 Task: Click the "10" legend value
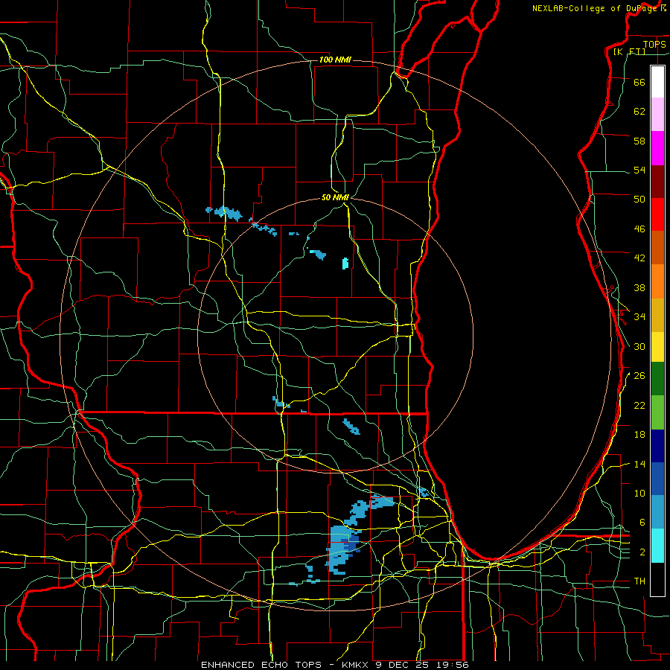pyautogui.click(x=639, y=493)
